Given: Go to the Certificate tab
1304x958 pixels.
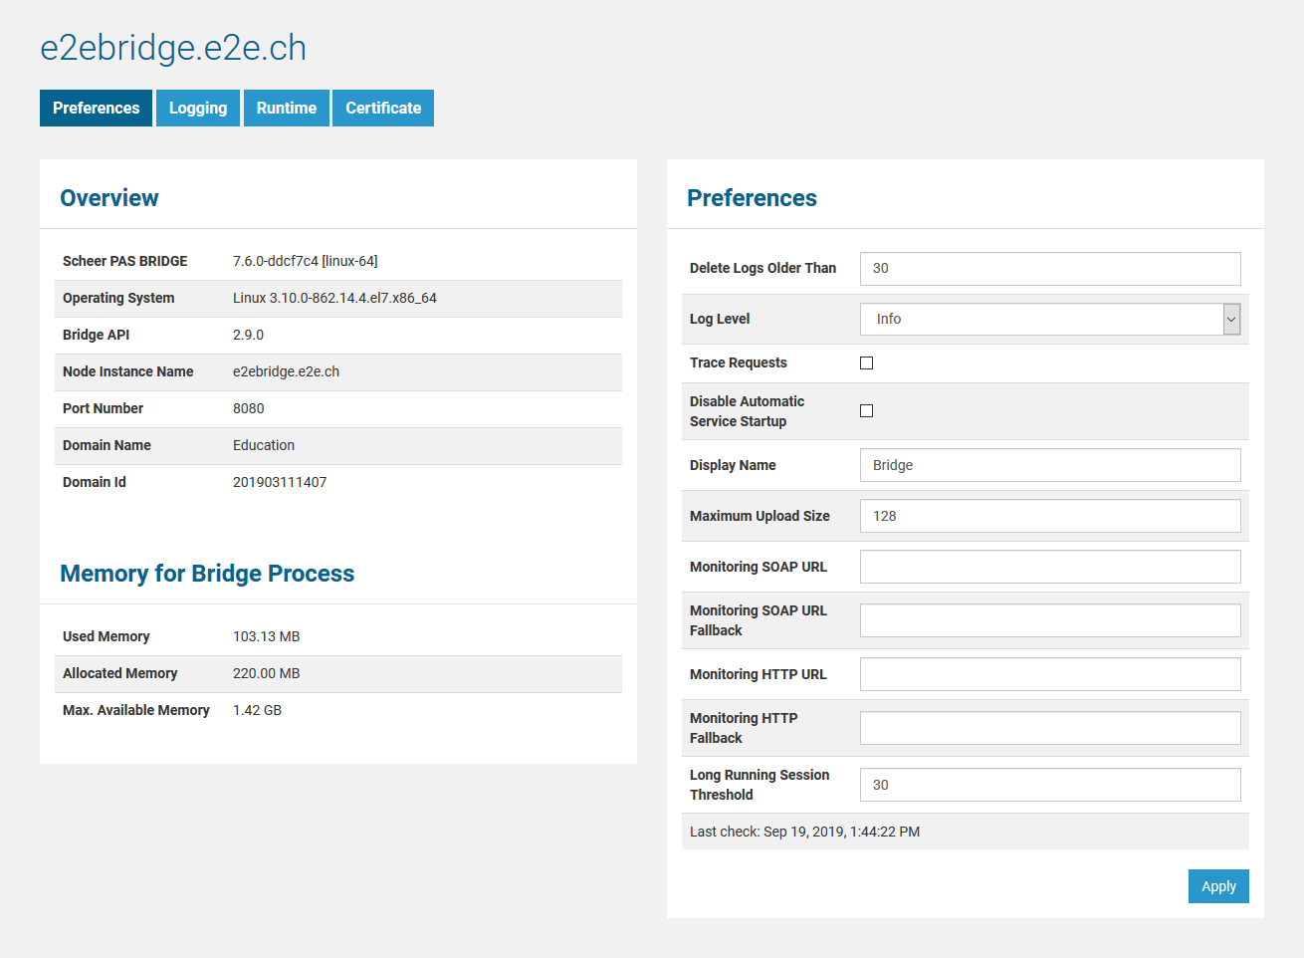Looking at the screenshot, I should (x=383, y=108).
